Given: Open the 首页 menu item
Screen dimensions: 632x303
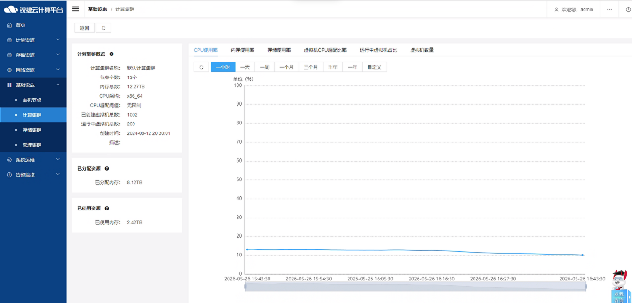Looking at the screenshot, I should click(33, 25).
